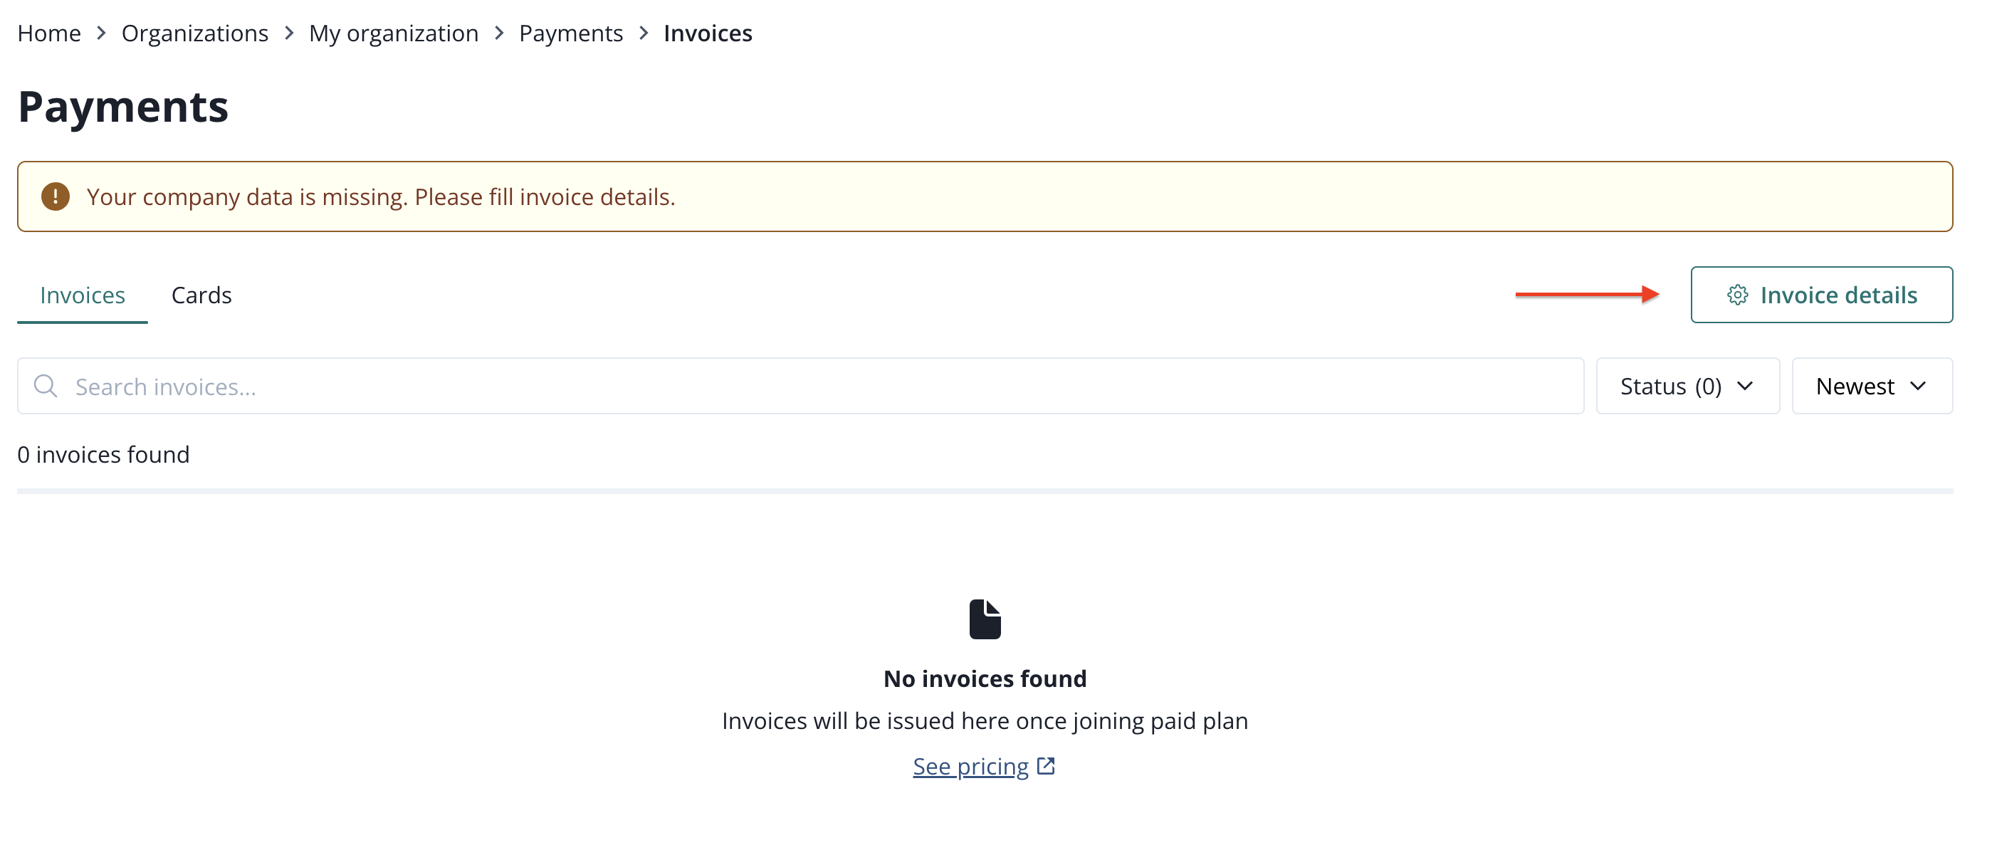
Task: Open My organization breadcrumb link
Action: tap(393, 33)
